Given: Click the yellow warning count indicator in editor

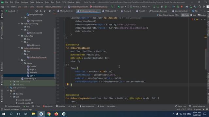Looking at the screenshot, I should click(x=198, y=19).
